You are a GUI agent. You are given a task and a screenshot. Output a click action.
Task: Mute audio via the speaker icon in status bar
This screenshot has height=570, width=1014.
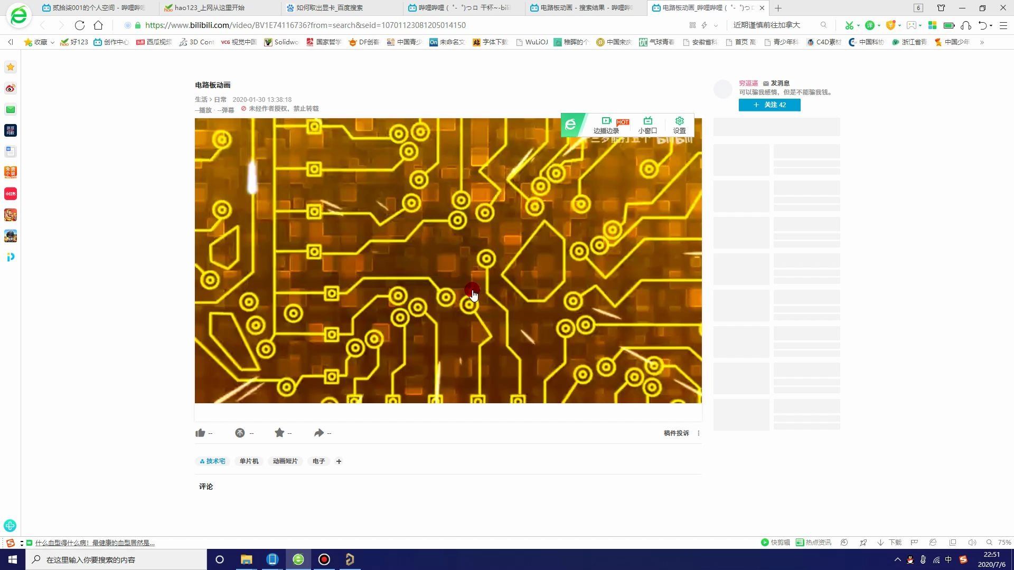[973, 542]
